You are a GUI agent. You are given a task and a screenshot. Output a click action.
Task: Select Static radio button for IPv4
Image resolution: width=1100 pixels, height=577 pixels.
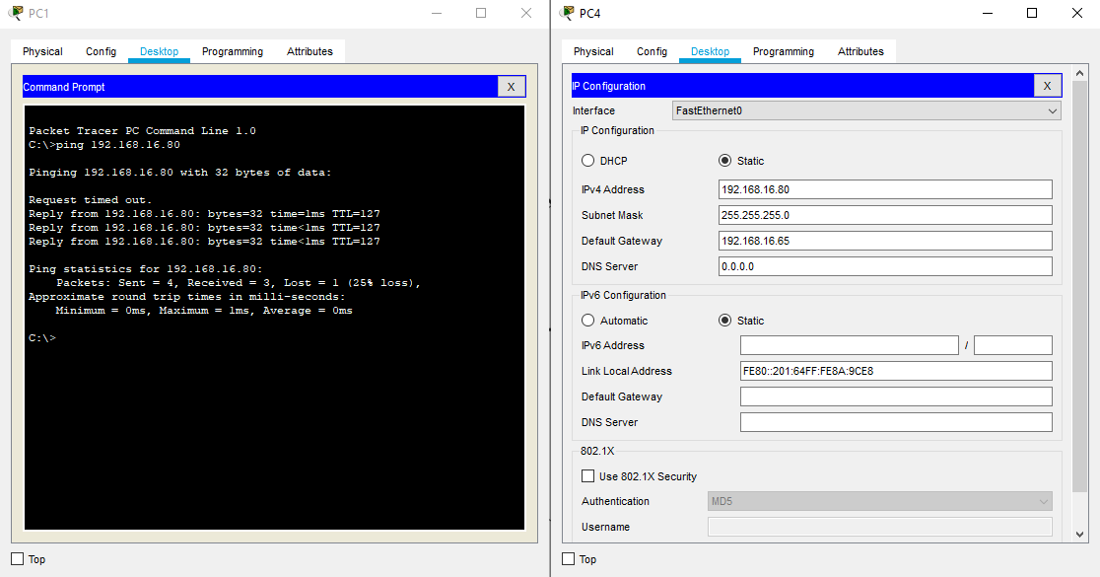pos(724,161)
